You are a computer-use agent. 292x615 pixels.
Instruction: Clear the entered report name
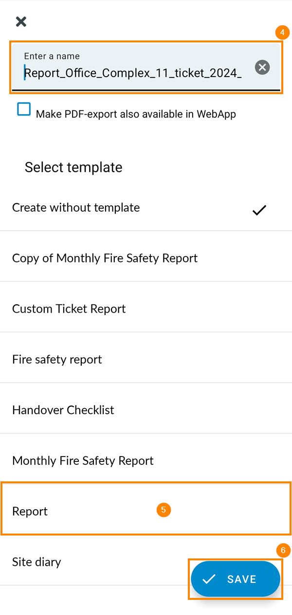click(x=262, y=67)
